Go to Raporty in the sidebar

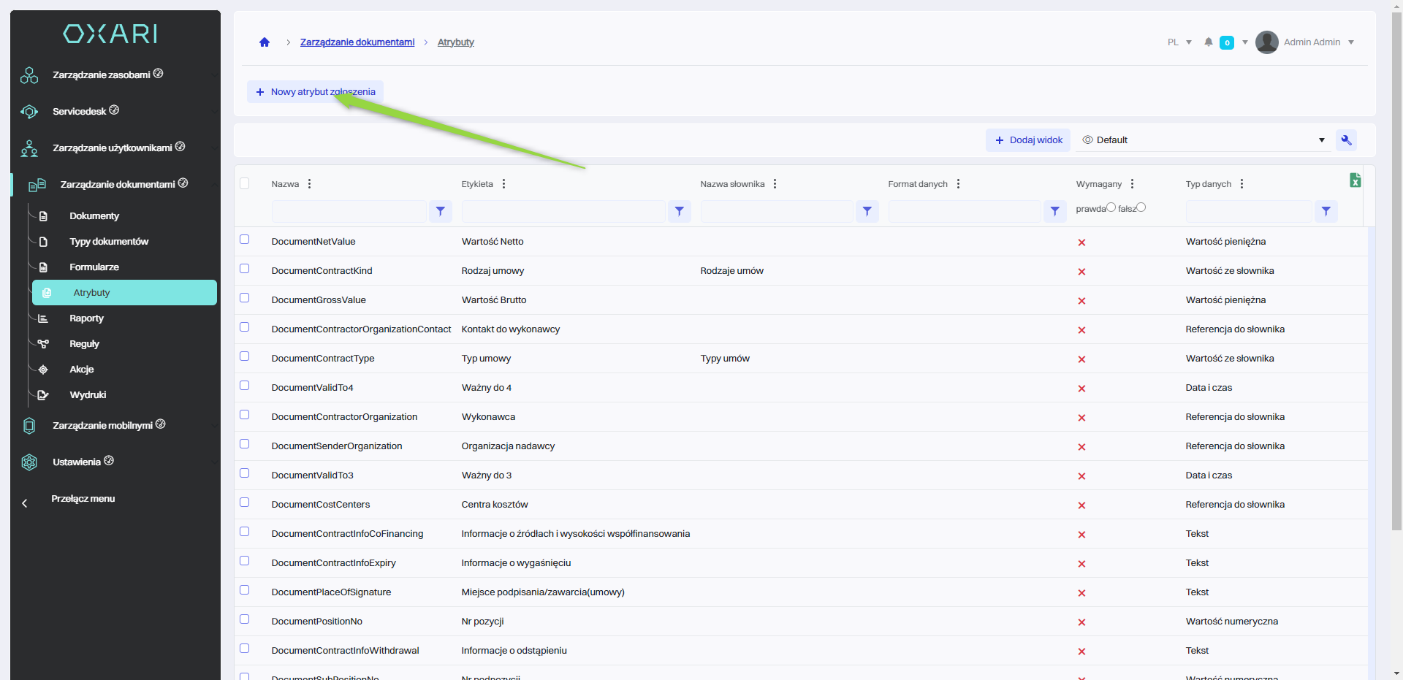coord(86,318)
